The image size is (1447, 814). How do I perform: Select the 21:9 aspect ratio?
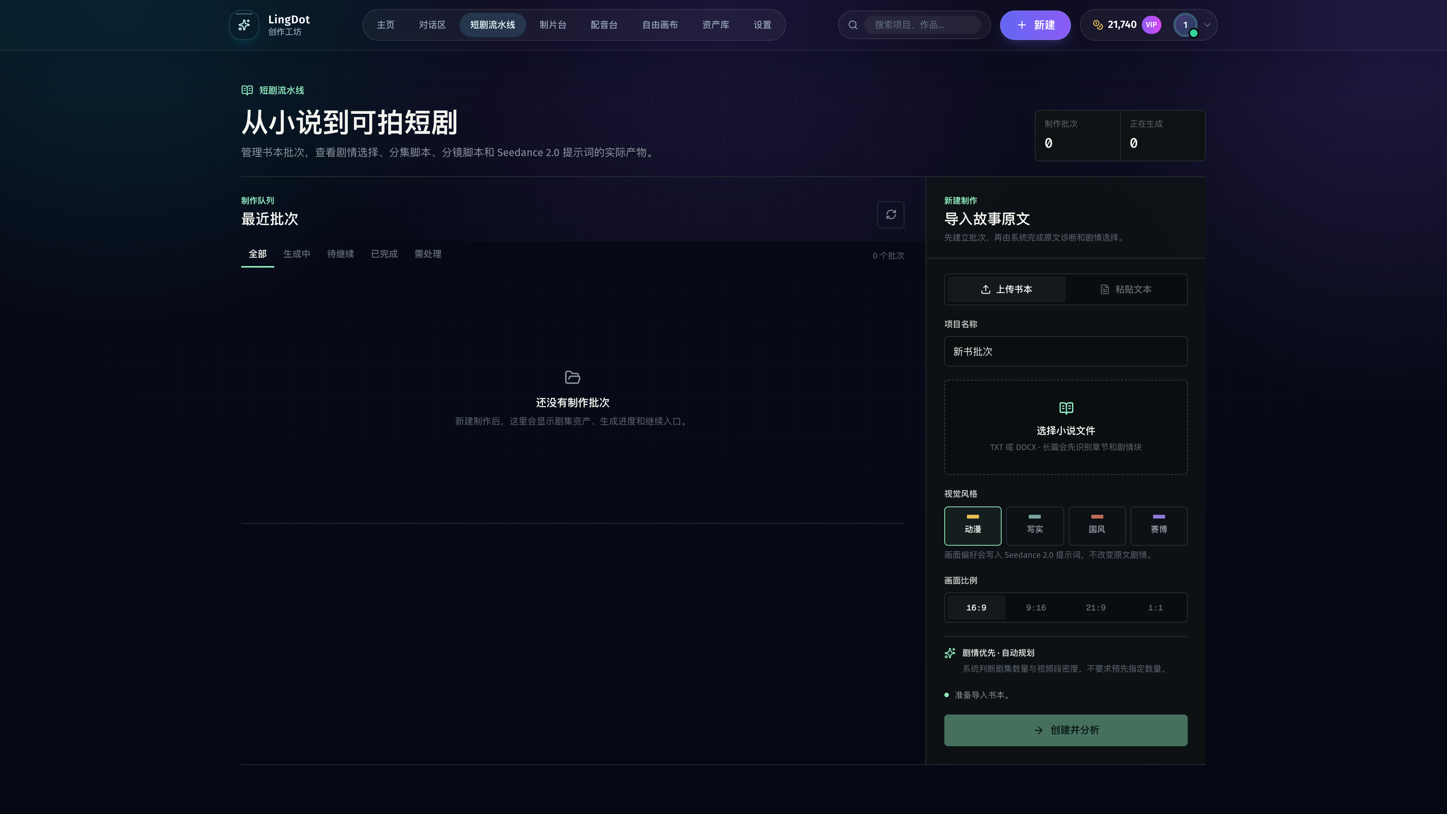point(1095,607)
